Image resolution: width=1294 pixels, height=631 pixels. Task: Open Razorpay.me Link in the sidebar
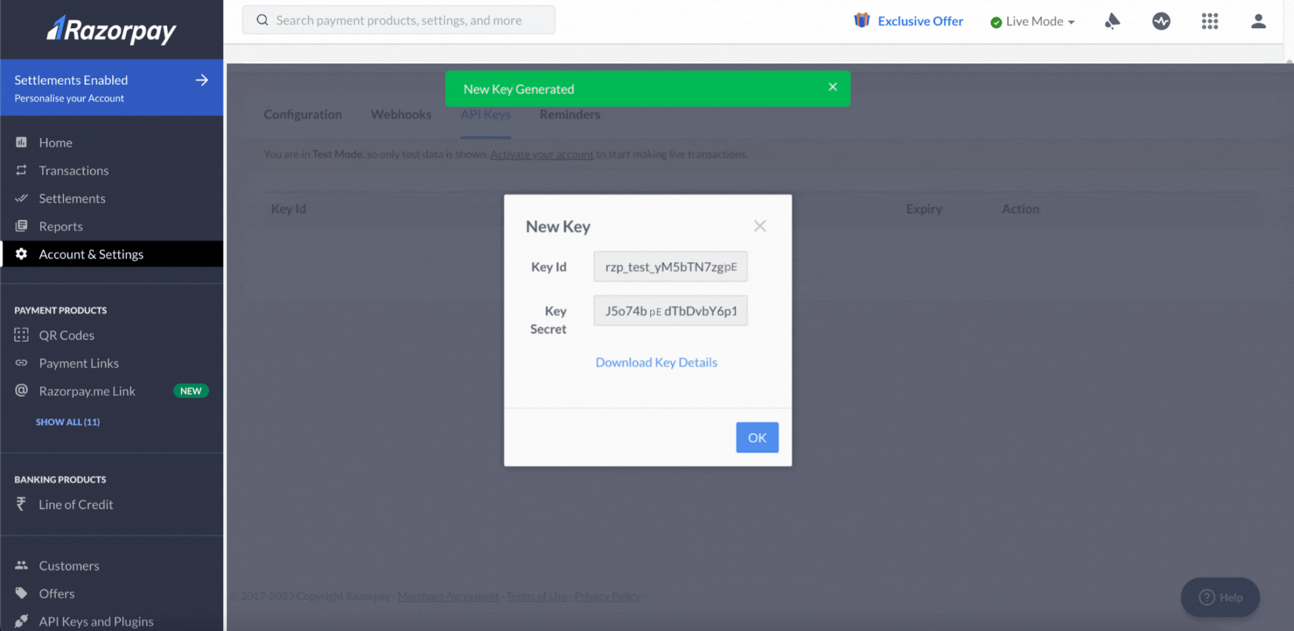(x=87, y=391)
